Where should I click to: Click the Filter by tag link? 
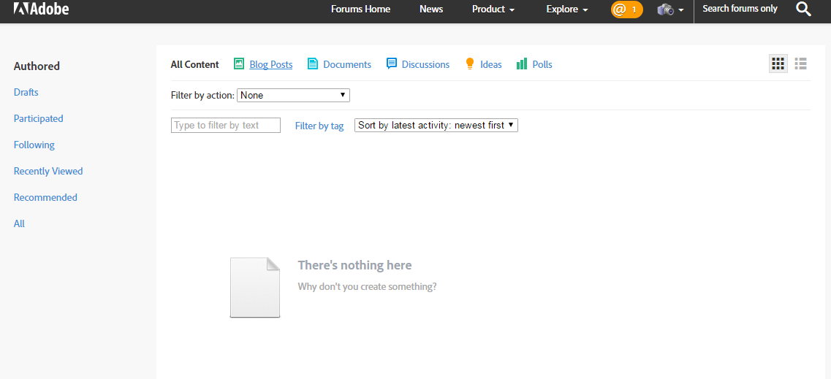[x=319, y=126]
